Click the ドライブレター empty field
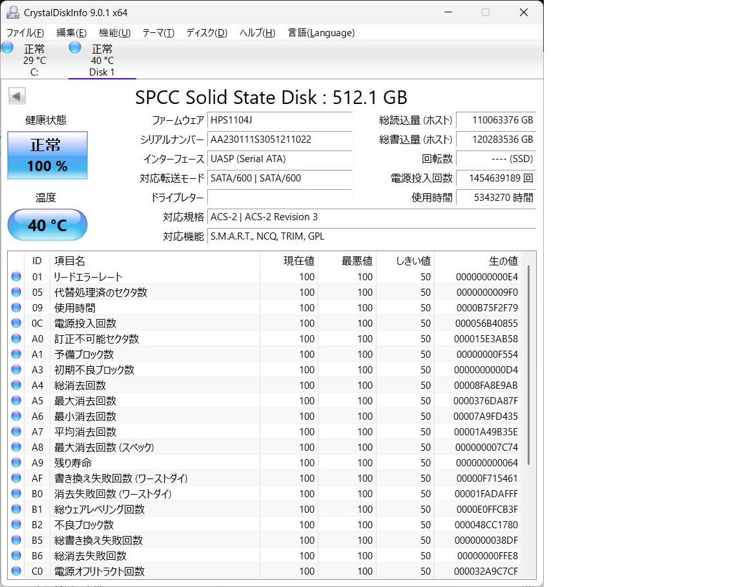The height and width of the screenshot is (587, 744). [x=280, y=198]
